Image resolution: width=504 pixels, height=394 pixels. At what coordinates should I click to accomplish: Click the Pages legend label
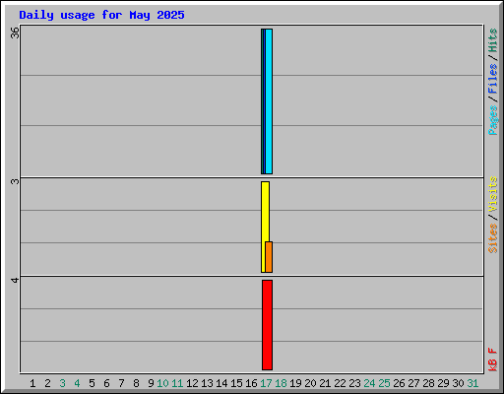pos(493,120)
